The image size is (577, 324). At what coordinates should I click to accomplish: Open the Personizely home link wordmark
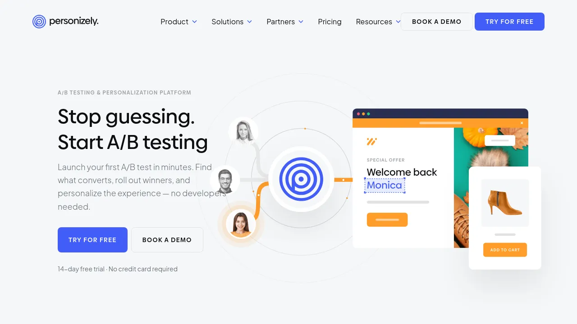(x=73, y=21)
